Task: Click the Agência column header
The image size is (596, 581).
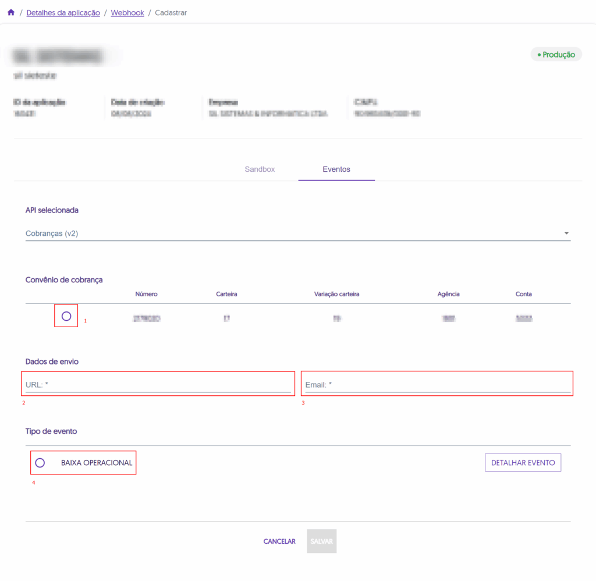Action: point(448,294)
